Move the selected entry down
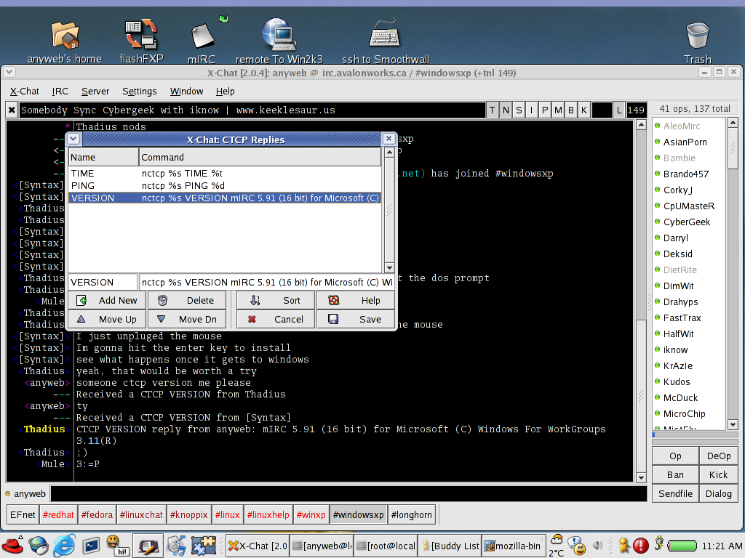 [x=187, y=320]
